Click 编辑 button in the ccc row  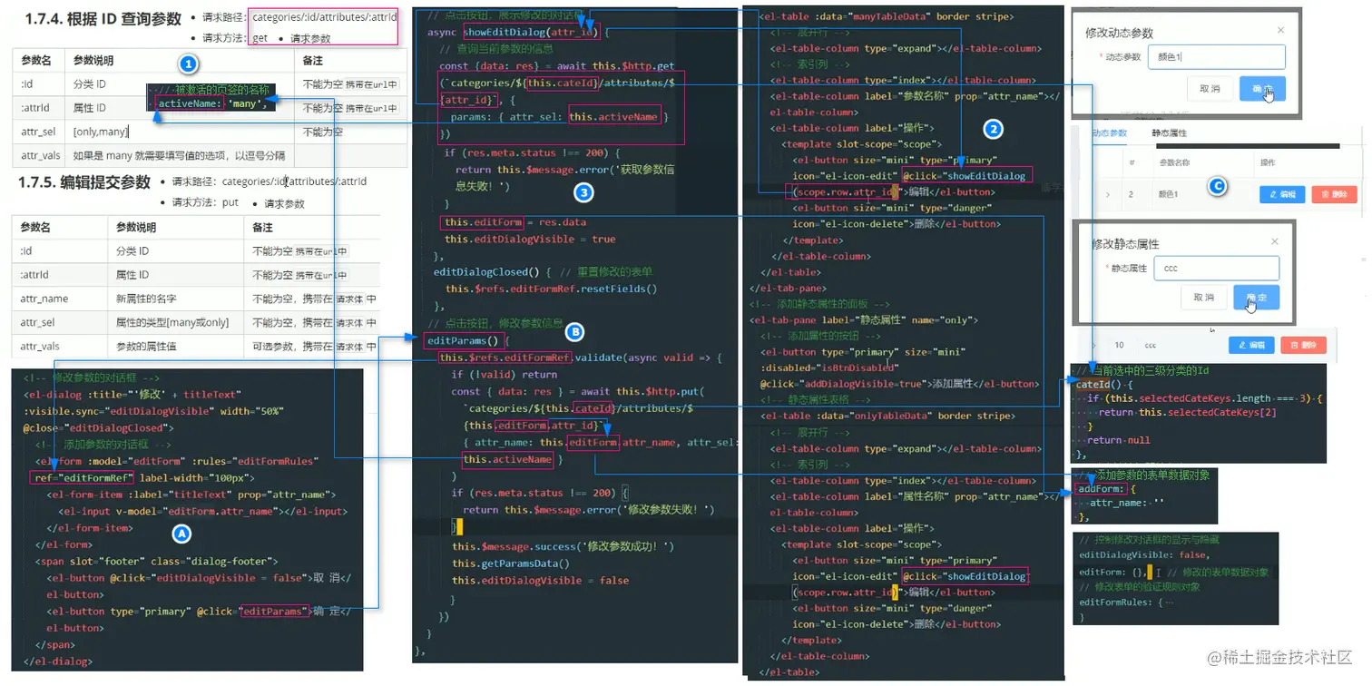[1251, 345]
